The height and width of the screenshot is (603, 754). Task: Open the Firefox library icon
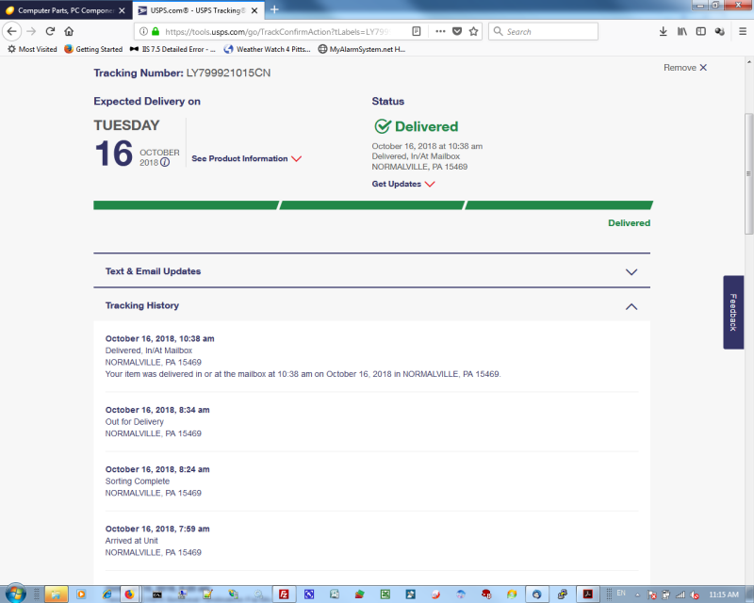tap(682, 31)
